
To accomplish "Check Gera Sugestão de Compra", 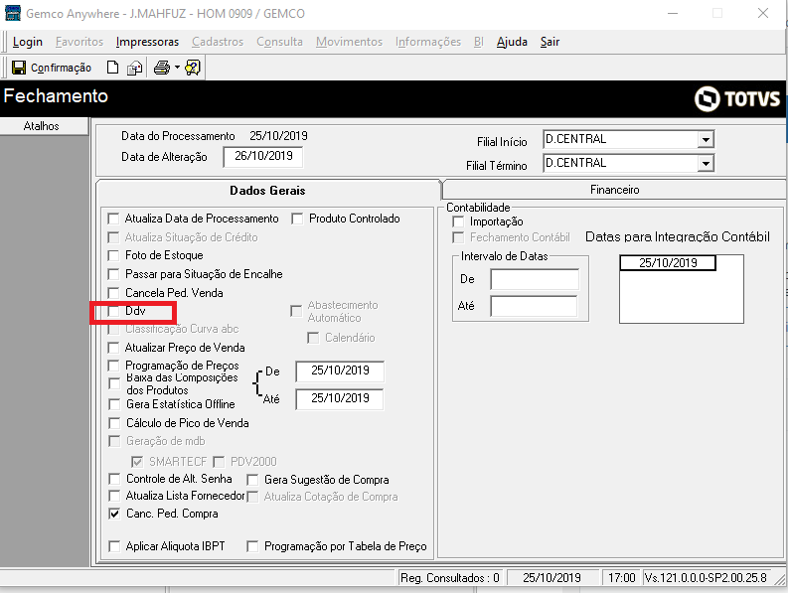I will coord(252,480).
